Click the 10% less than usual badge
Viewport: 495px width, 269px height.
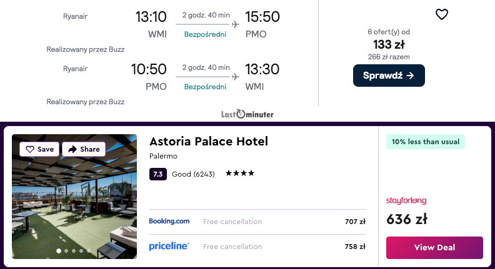tap(426, 142)
